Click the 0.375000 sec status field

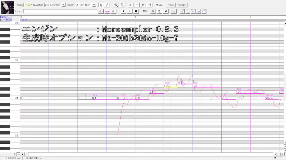[x=11, y=158]
